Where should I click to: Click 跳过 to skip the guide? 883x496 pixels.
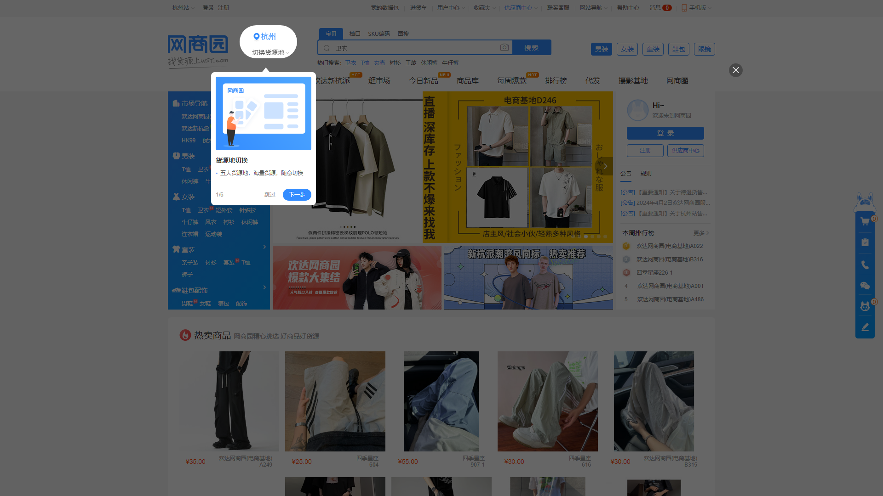tap(269, 195)
